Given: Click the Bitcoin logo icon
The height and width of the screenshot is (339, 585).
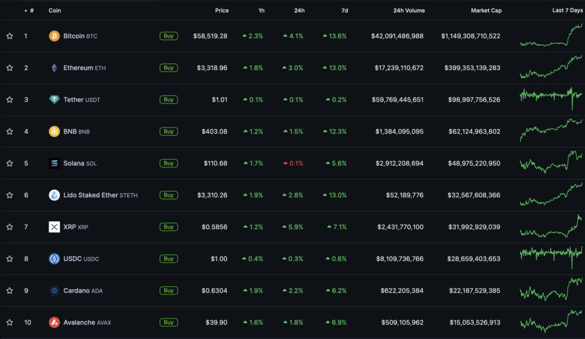Looking at the screenshot, I should [54, 36].
